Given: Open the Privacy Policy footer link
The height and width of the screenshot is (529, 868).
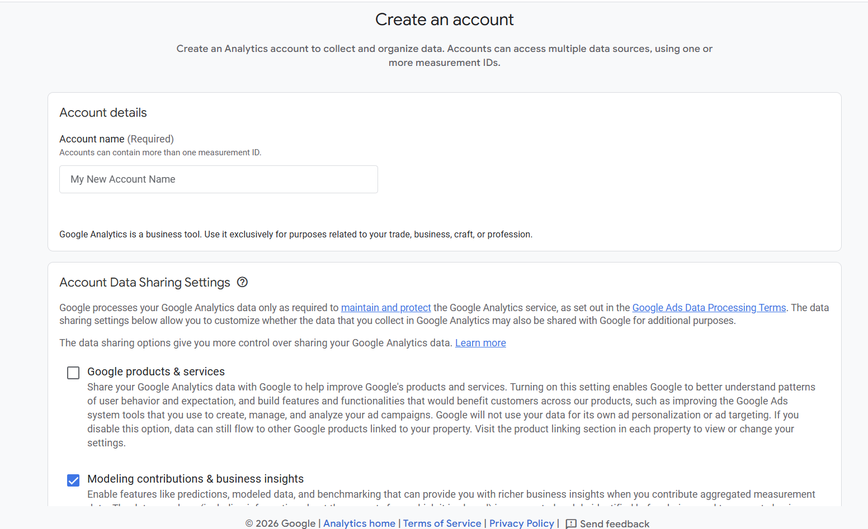Looking at the screenshot, I should tap(521, 523).
